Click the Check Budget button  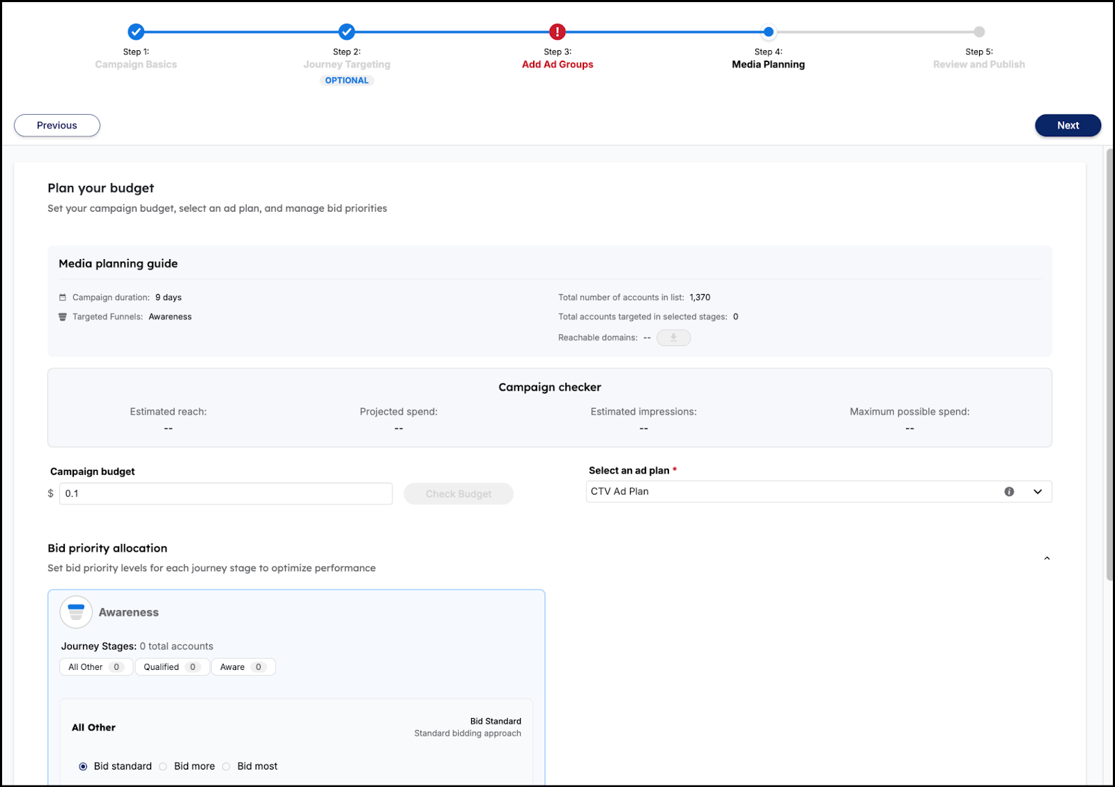click(x=459, y=494)
